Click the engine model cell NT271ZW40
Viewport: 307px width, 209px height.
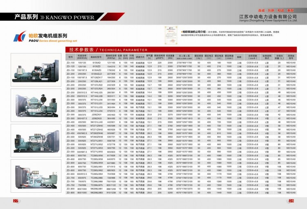point(97,126)
